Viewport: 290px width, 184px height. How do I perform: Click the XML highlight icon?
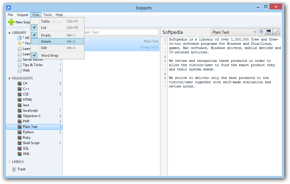pyautogui.click(x=19, y=154)
